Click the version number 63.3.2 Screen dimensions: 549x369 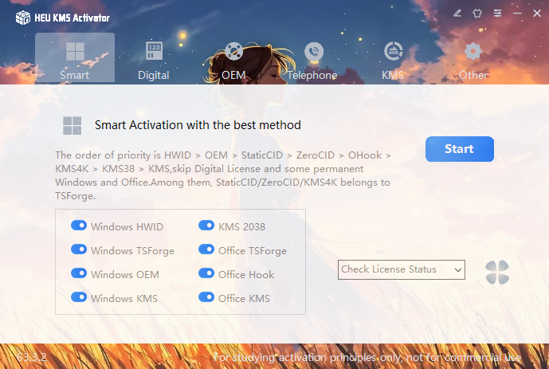pos(32,357)
